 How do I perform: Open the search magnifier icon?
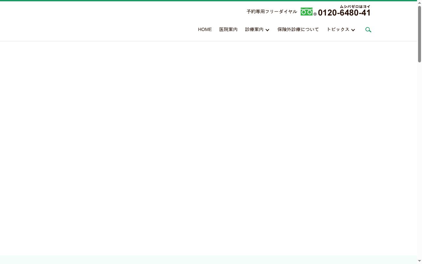pos(368,30)
